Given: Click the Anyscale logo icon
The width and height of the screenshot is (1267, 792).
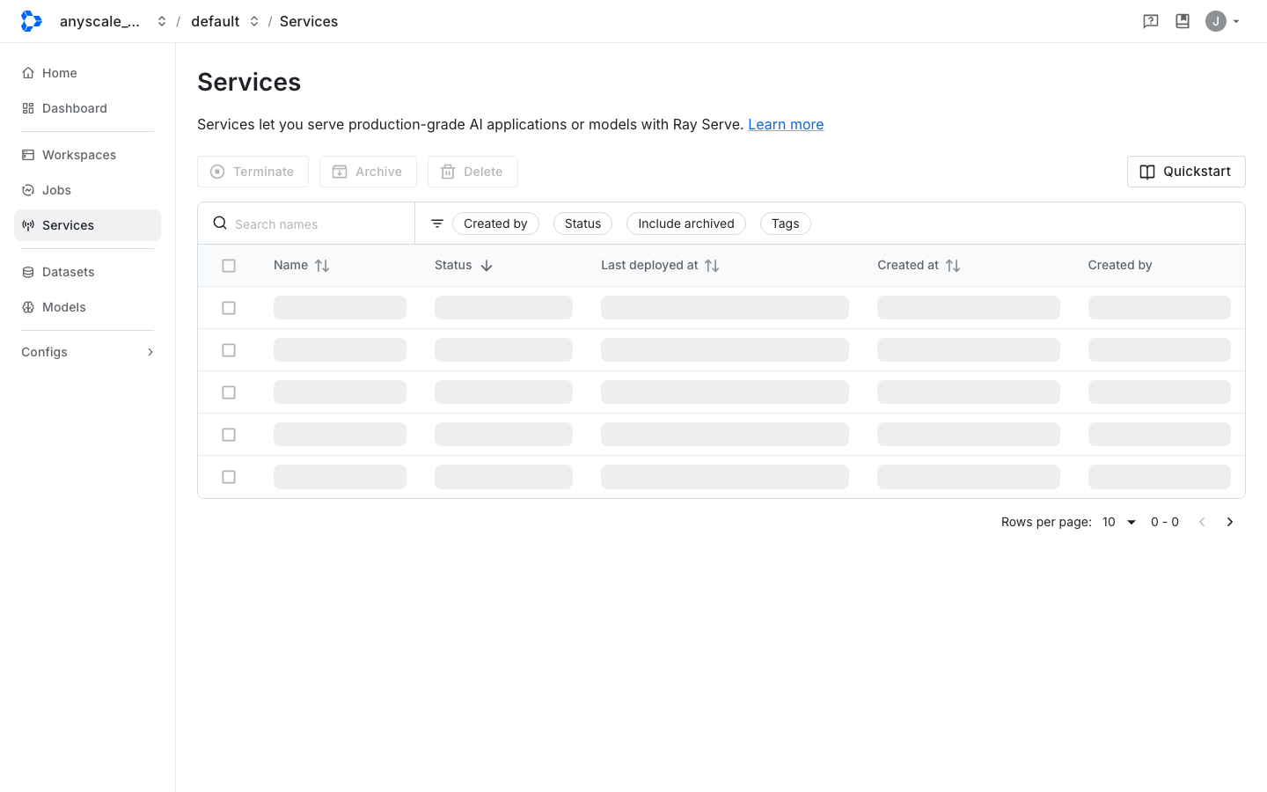Looking at the screenshot, I should point(31,21).
